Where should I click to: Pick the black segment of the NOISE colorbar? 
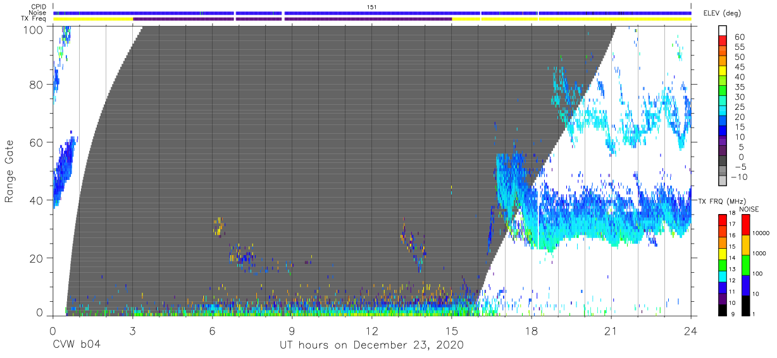click(x=745, y=306)
